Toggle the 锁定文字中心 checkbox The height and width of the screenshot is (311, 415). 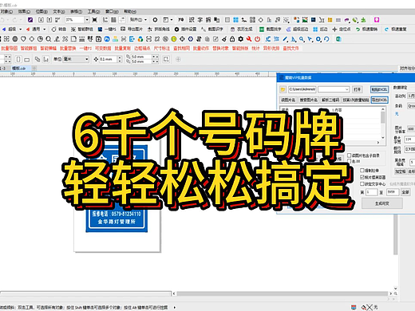(362, 184)
